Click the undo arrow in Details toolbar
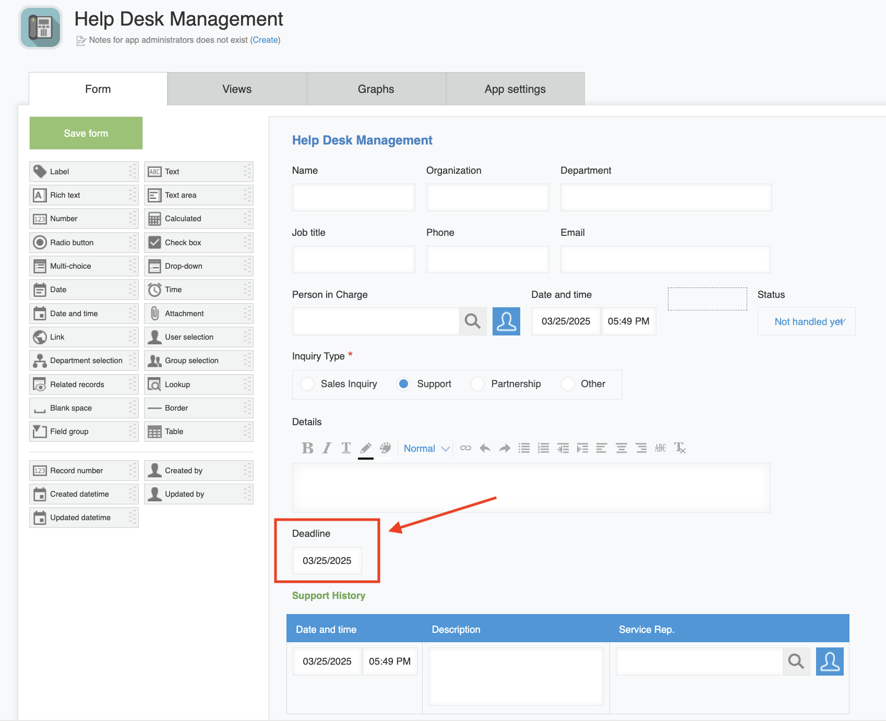Screen dimensions: 886x721 click(485, 448)
